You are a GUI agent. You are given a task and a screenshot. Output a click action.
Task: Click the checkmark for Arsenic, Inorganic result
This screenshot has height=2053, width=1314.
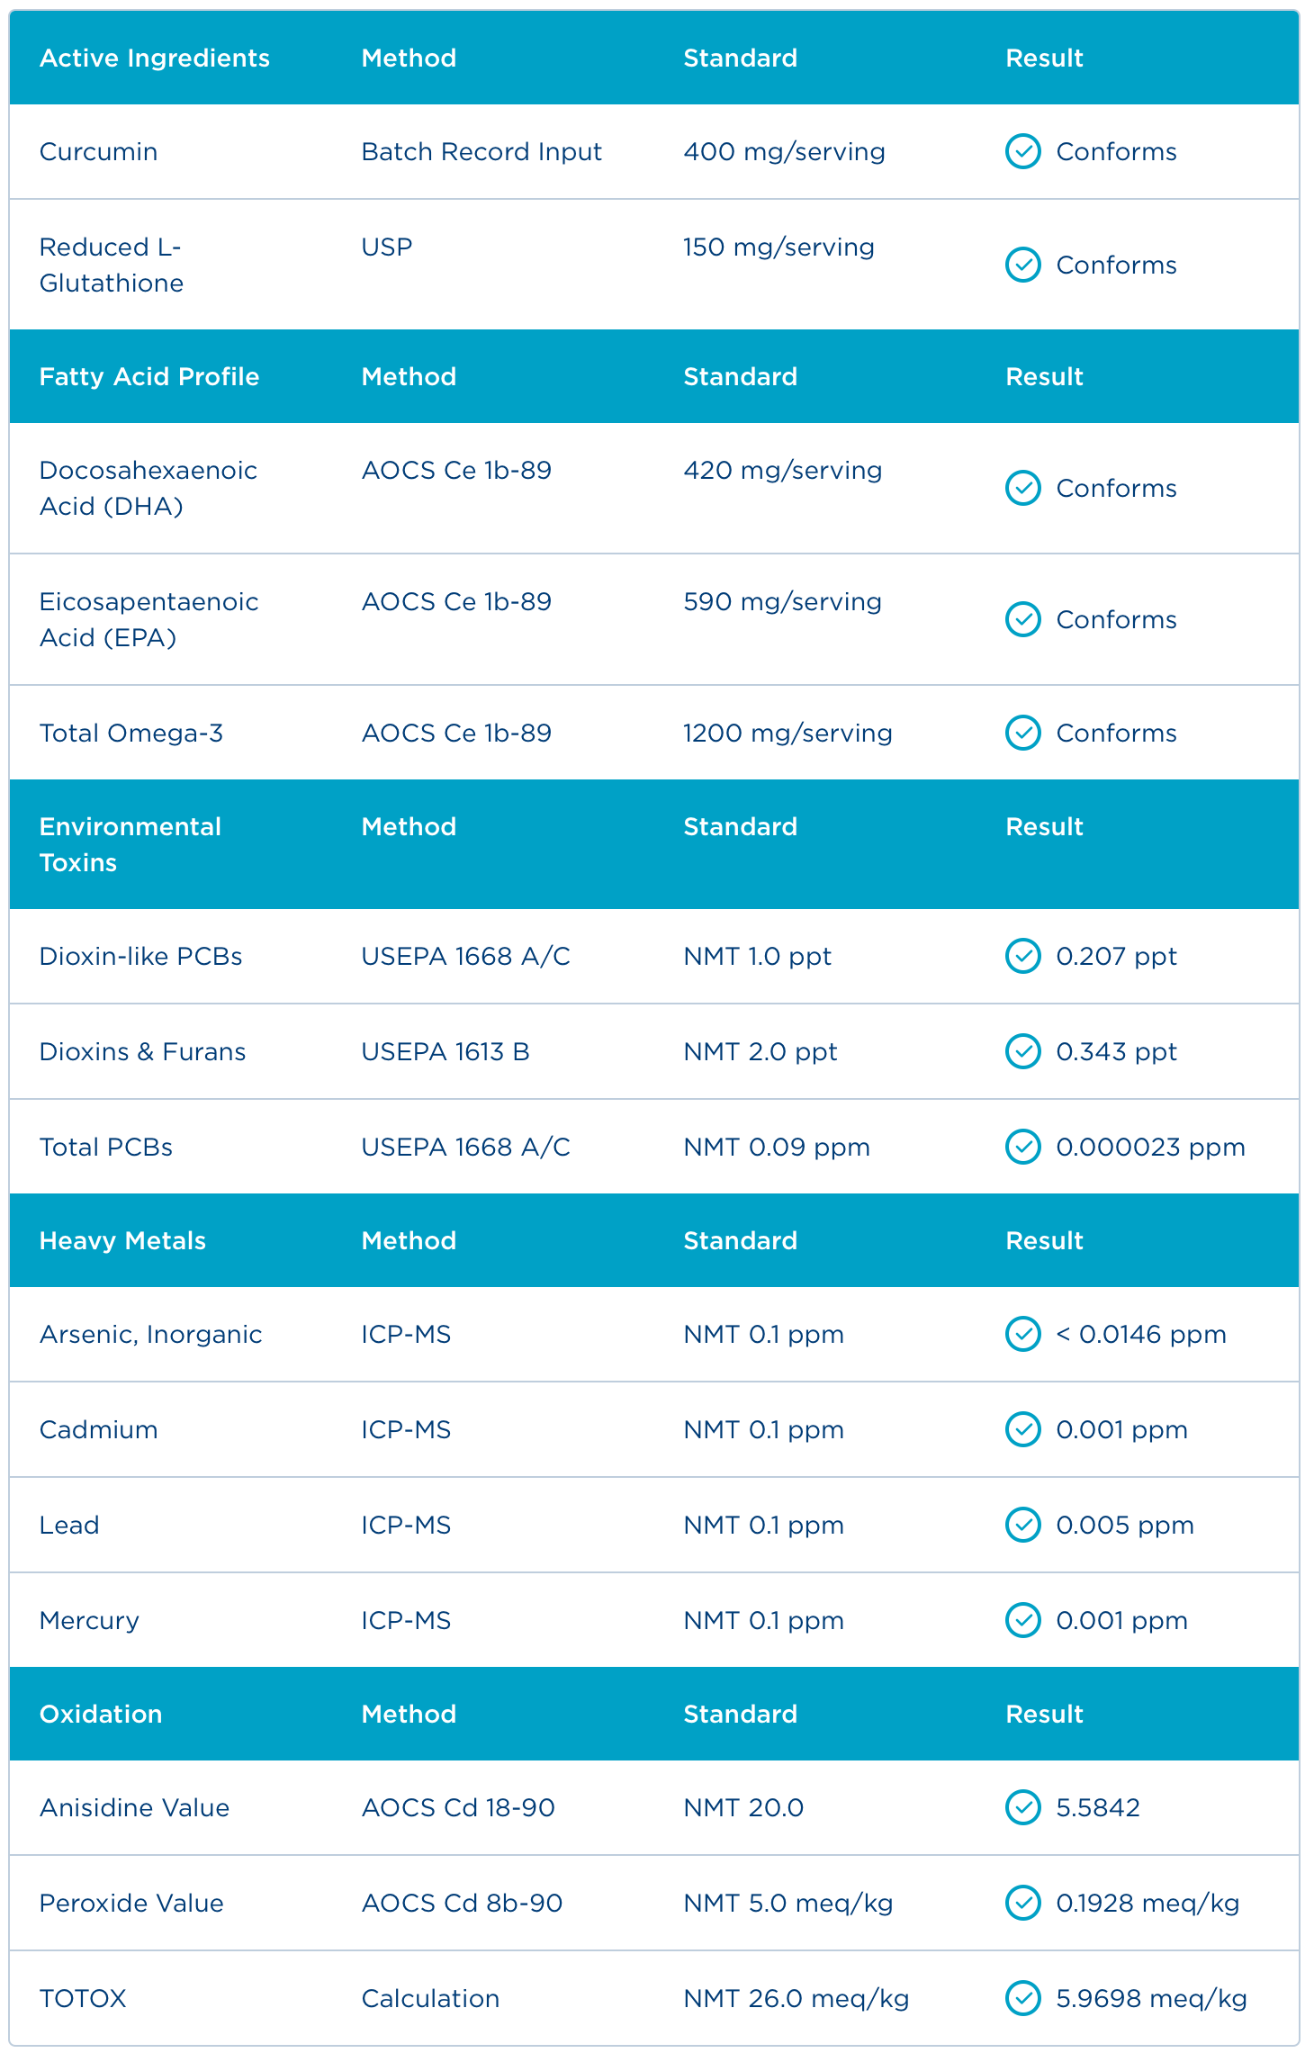tap(1022, 1334)
